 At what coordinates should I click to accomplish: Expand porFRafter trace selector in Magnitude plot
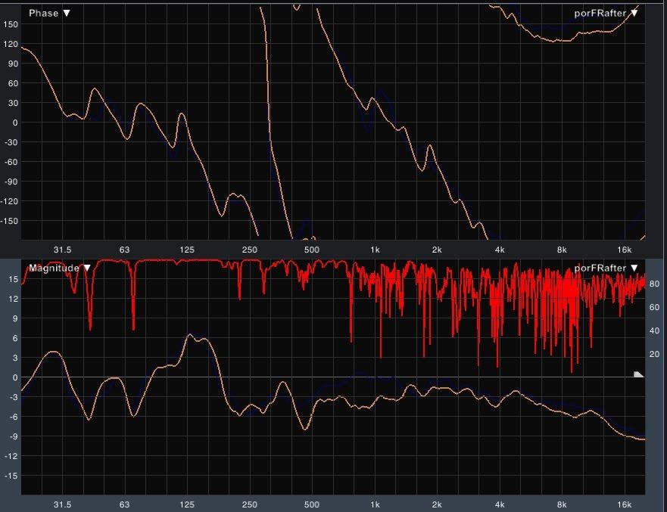point(606,268)
